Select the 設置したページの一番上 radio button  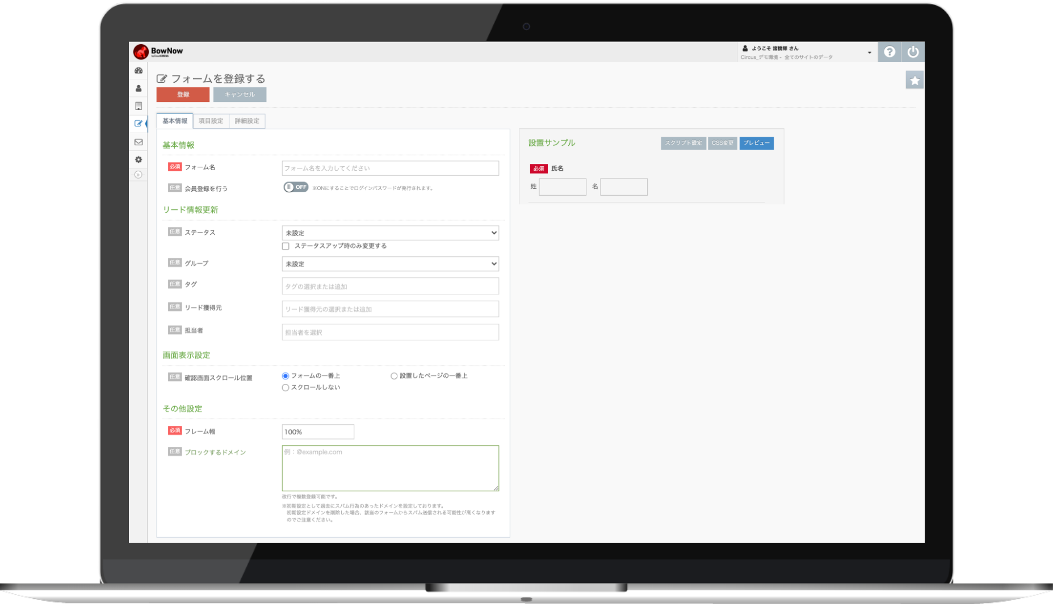tap(394, 376)
